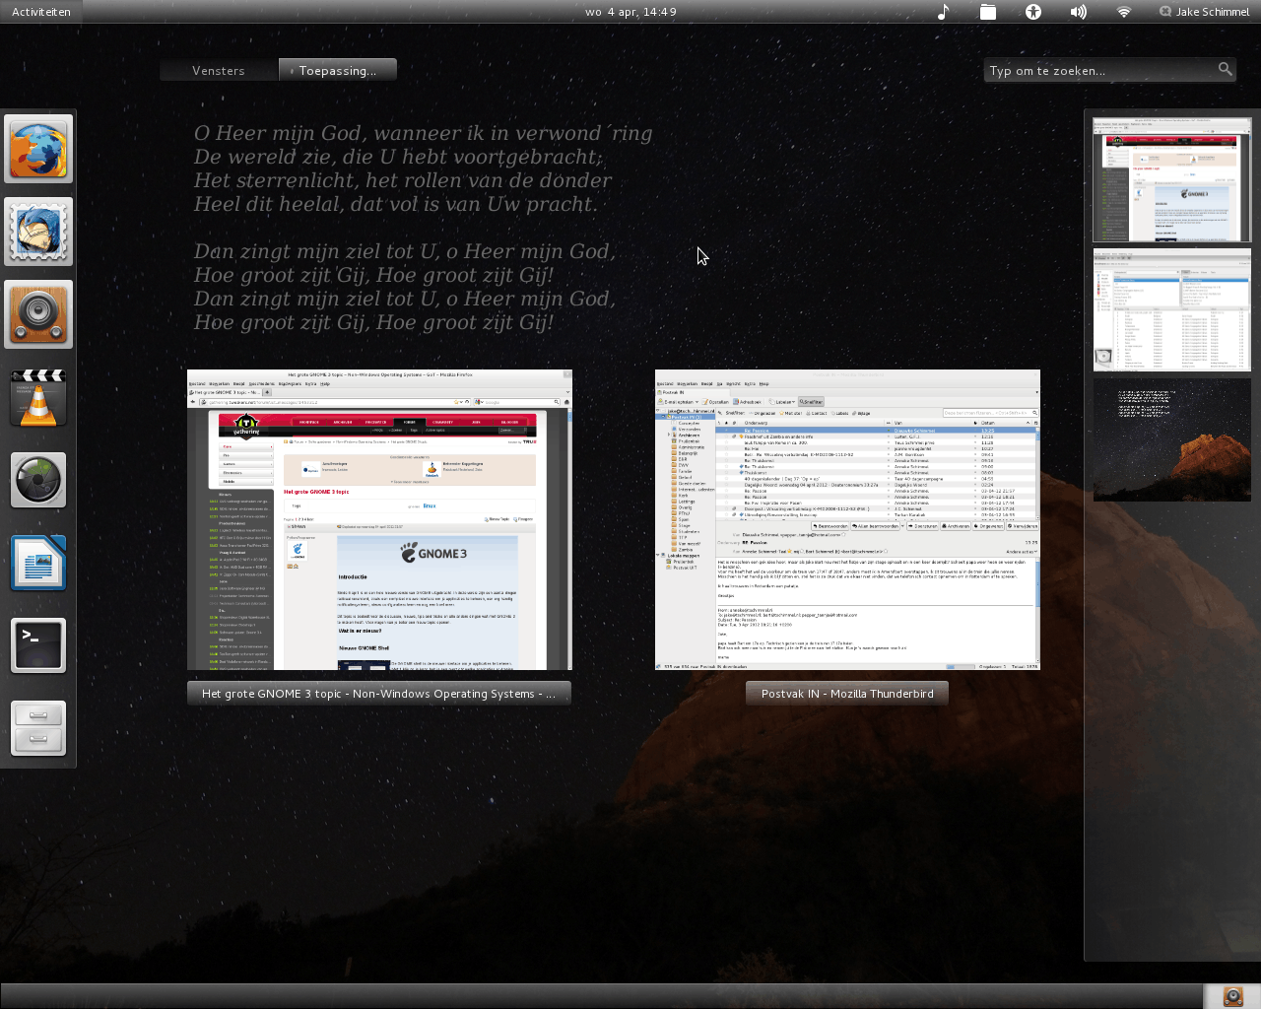1261x1009 pixels.
Task: Open the volume menu in top bar
Action: [x=1079, y=12]
